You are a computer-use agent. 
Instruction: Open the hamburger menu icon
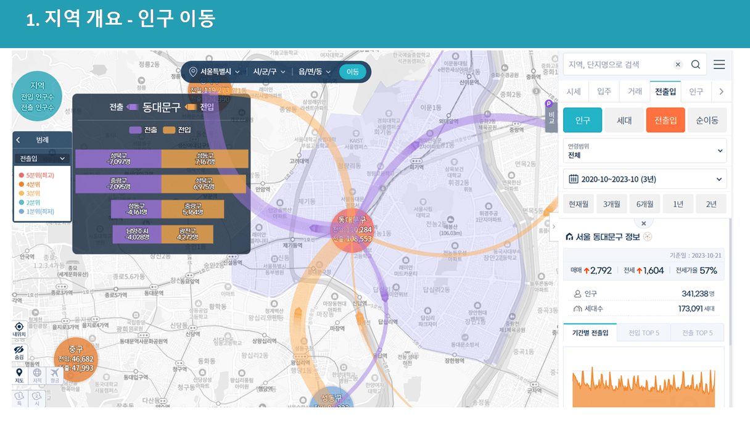pos(719,64)
